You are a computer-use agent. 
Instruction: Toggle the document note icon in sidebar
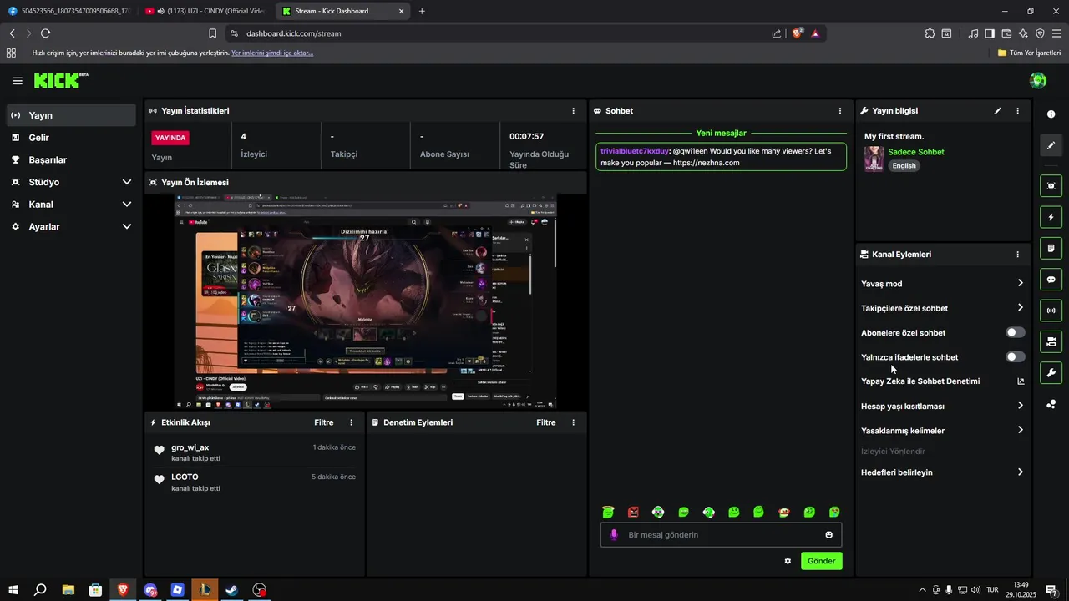(x=1051, y=248)
